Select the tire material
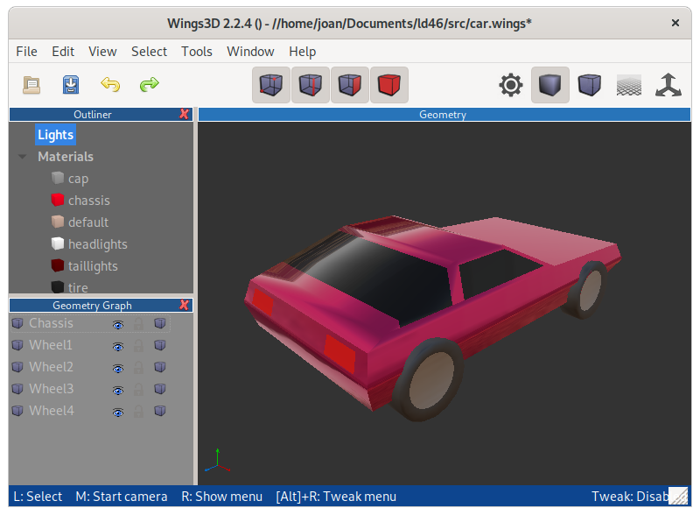Screen dimensions: 700x515 coord(78,287)
